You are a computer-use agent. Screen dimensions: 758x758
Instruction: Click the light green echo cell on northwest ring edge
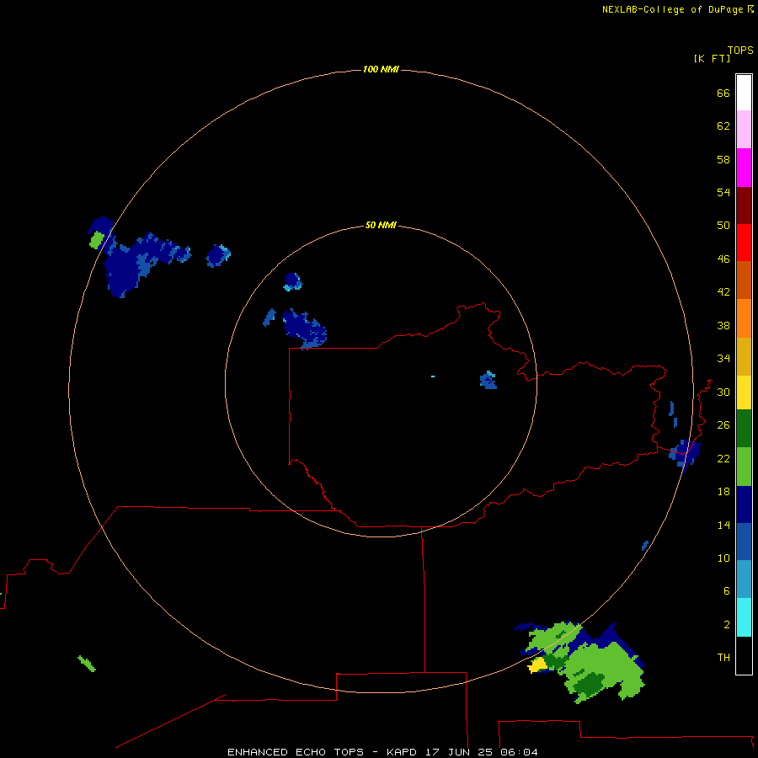click(x=97, y=240)
